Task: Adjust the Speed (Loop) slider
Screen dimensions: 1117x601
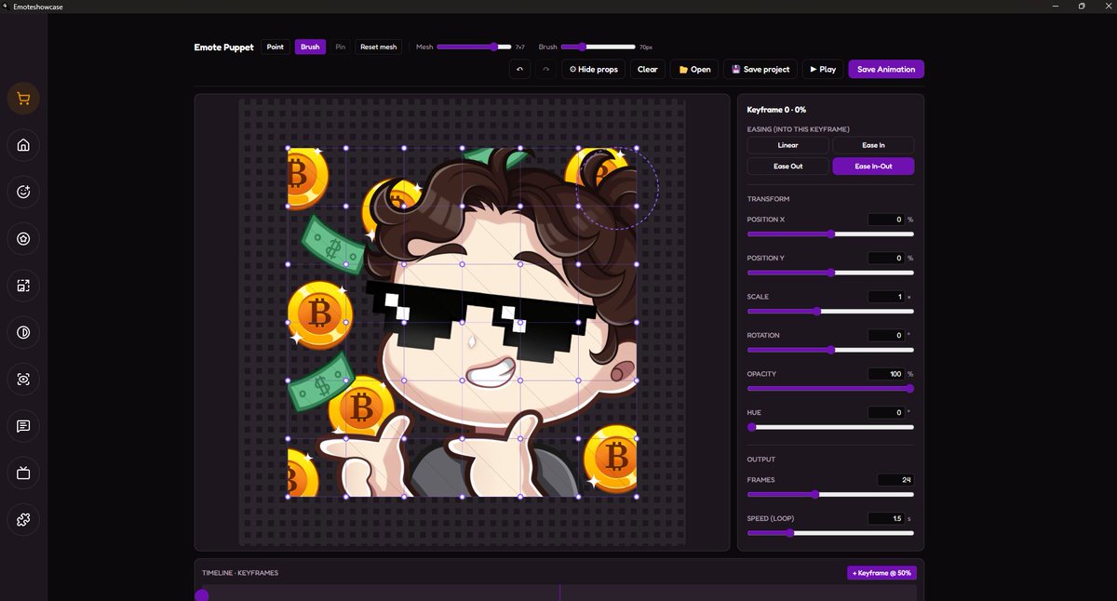Action: 830,533
